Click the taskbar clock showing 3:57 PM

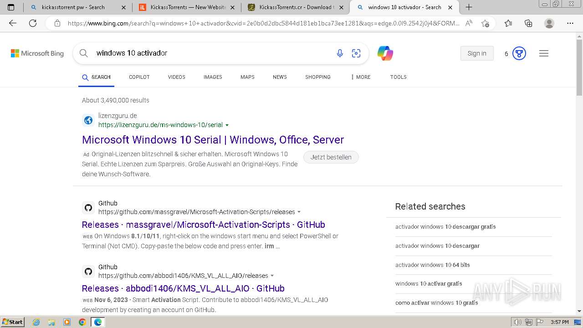559,322
